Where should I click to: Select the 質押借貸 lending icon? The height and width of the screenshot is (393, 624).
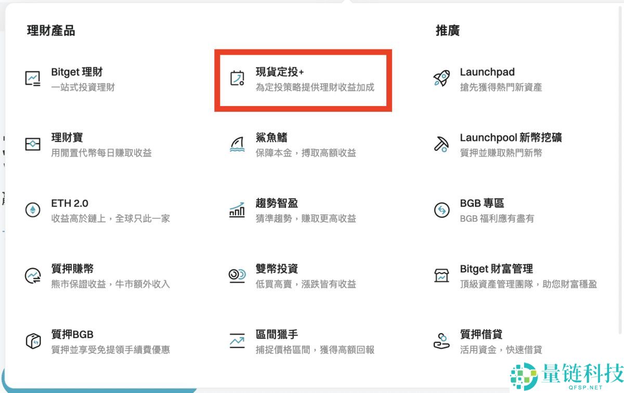click(441, 340)
